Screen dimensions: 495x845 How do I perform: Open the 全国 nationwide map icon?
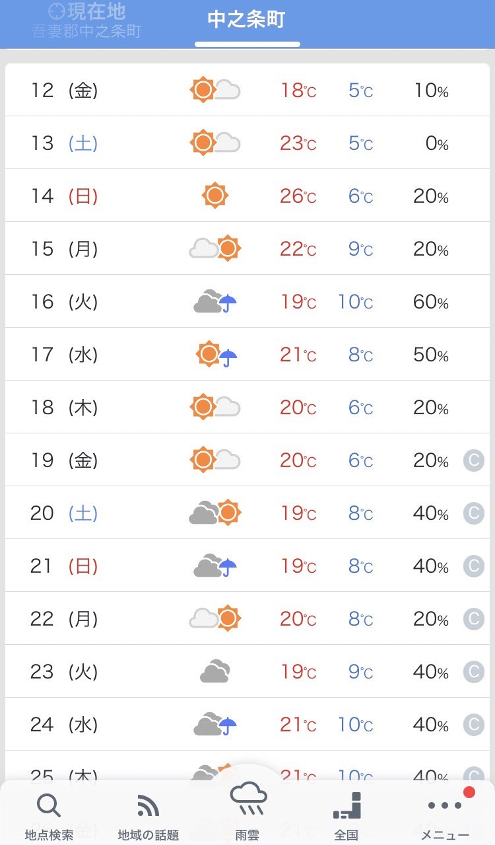[346, 805]
